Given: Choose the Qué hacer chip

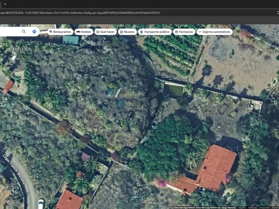Looking at the screenshot, I should [106, 32].
